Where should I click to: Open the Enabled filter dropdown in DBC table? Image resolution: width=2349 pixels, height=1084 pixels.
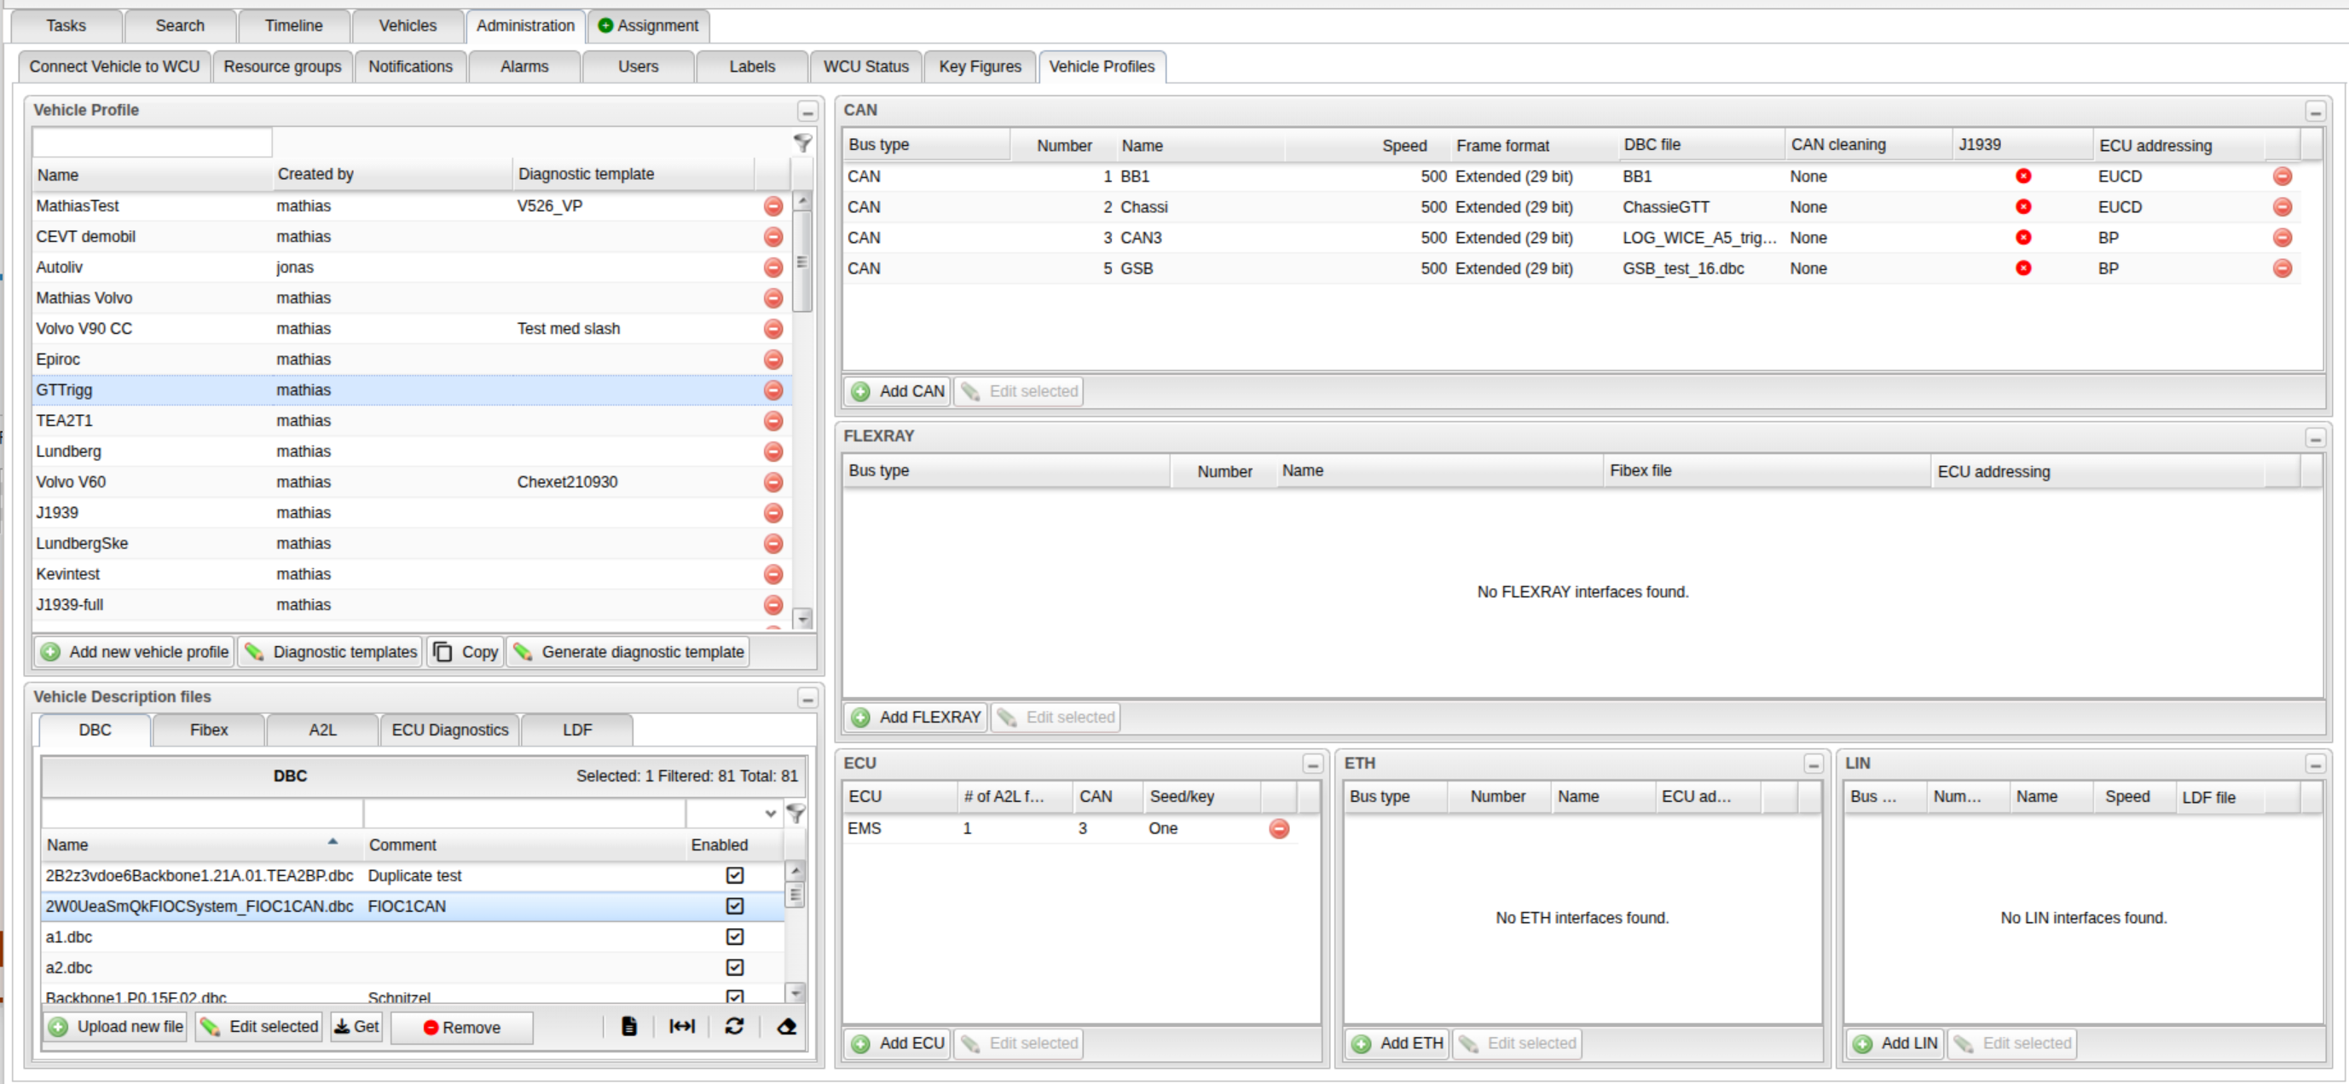771,813
